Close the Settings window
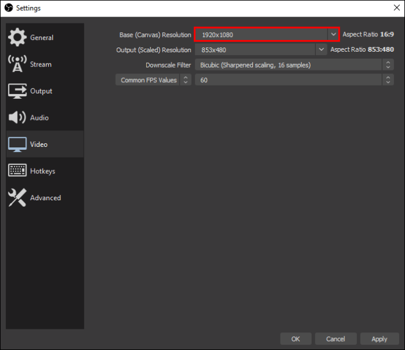 [x=397, y=8]
